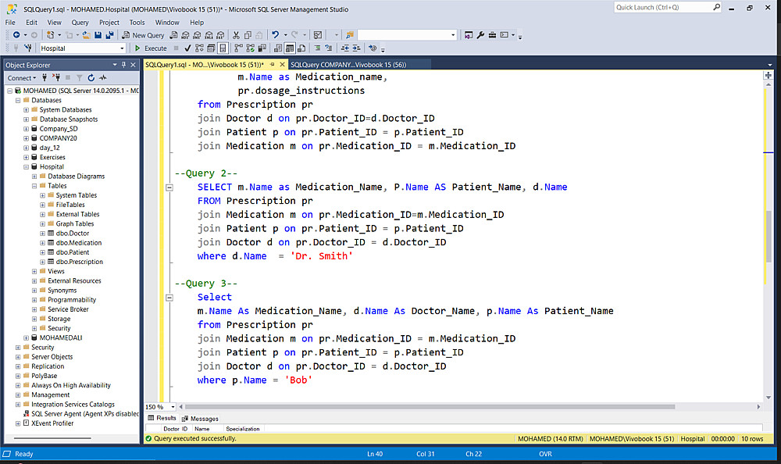
Task: Click the Execute button
Action: point(151,48)
